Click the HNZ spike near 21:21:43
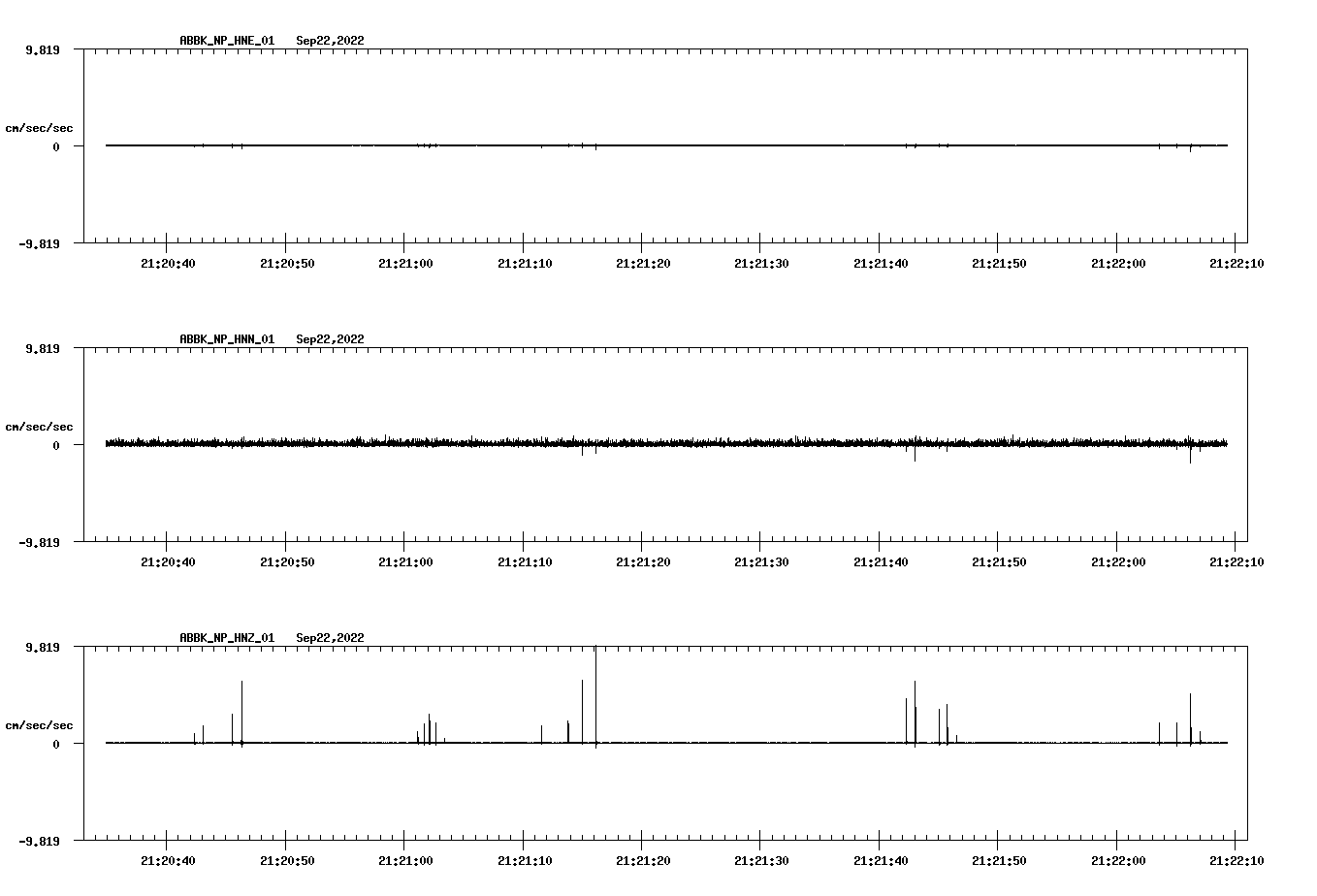Viewport: 1317px width, 896px height. click(x=915, y=714)
